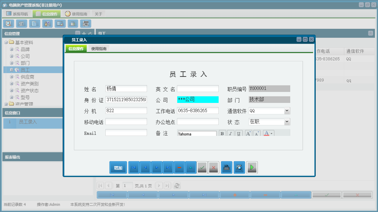Click the red minus delete record button
378x212 pixels.
pos(179,167)
